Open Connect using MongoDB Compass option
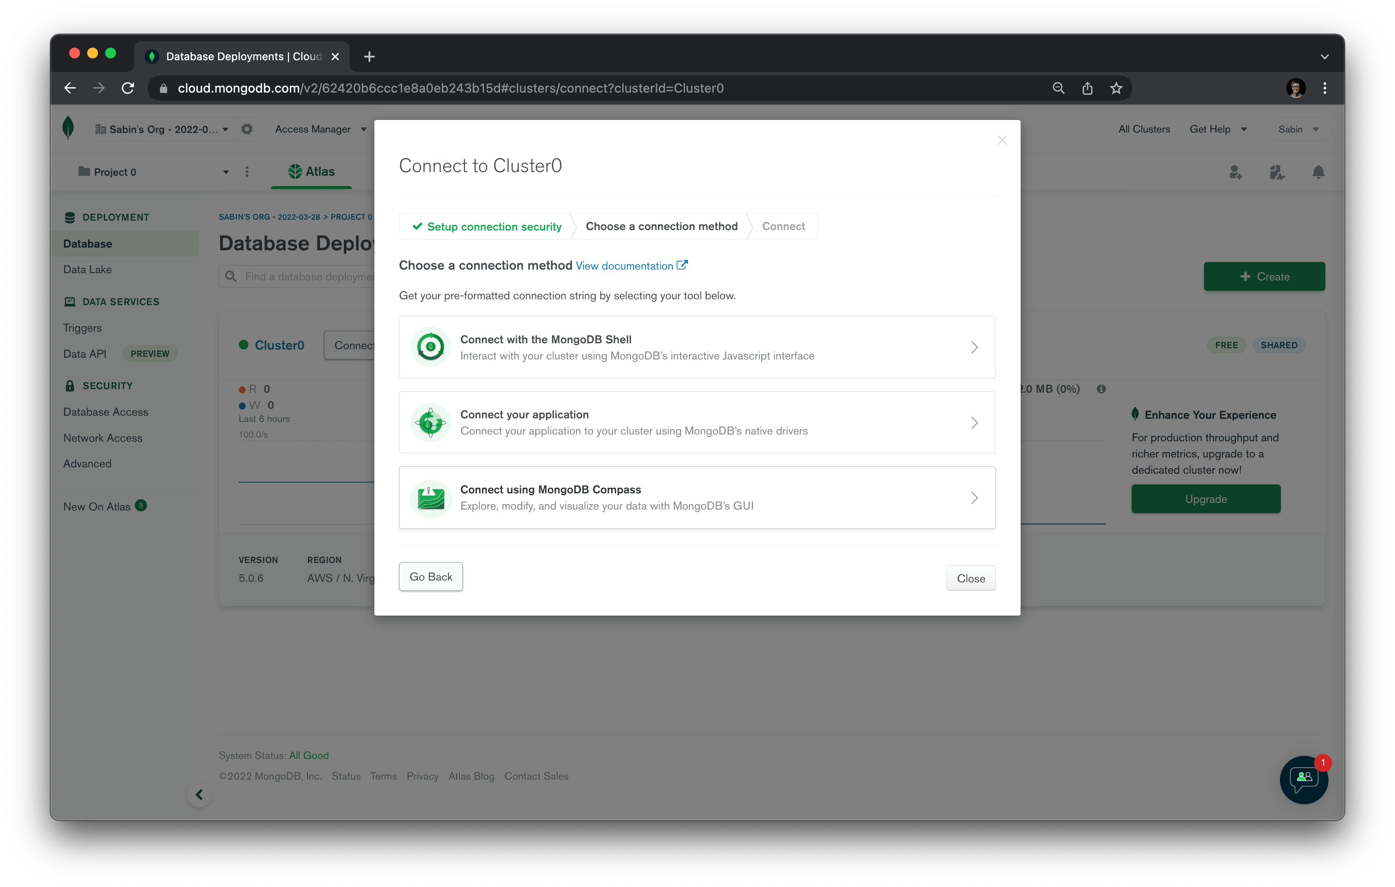The image size is (1395, 887). tap(697, 498)
